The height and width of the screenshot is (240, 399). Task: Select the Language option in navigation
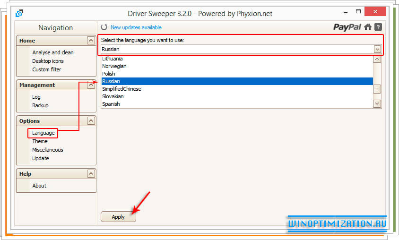point(43,133)
